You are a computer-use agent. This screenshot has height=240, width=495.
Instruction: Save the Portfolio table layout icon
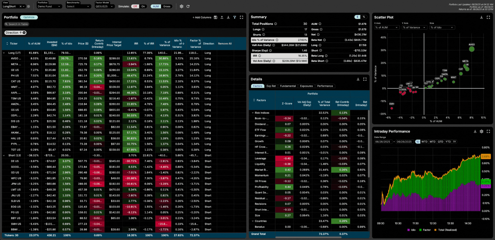[216, 17]
